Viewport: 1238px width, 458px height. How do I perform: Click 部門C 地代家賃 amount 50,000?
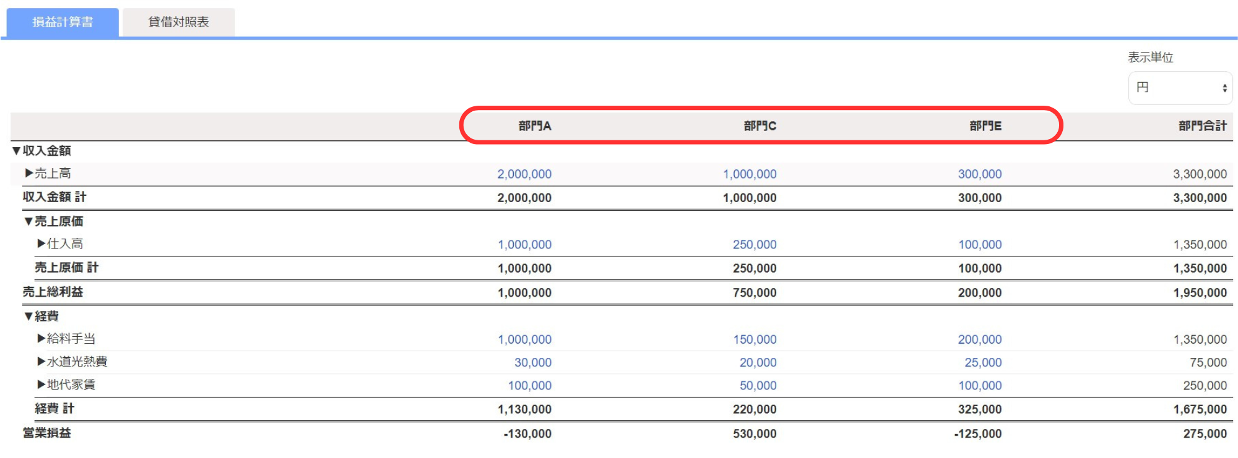click(758, 386)
